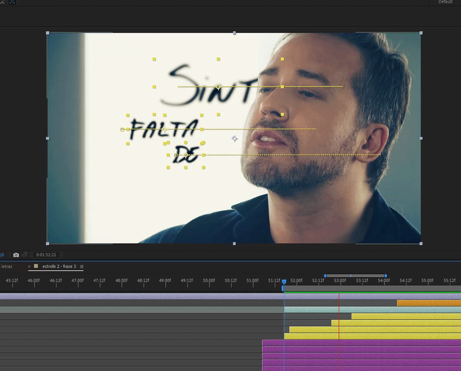Click the Show Snapshot icon beside the camera
The height and width of the screenshot is (371, 461).
[25, 255]
